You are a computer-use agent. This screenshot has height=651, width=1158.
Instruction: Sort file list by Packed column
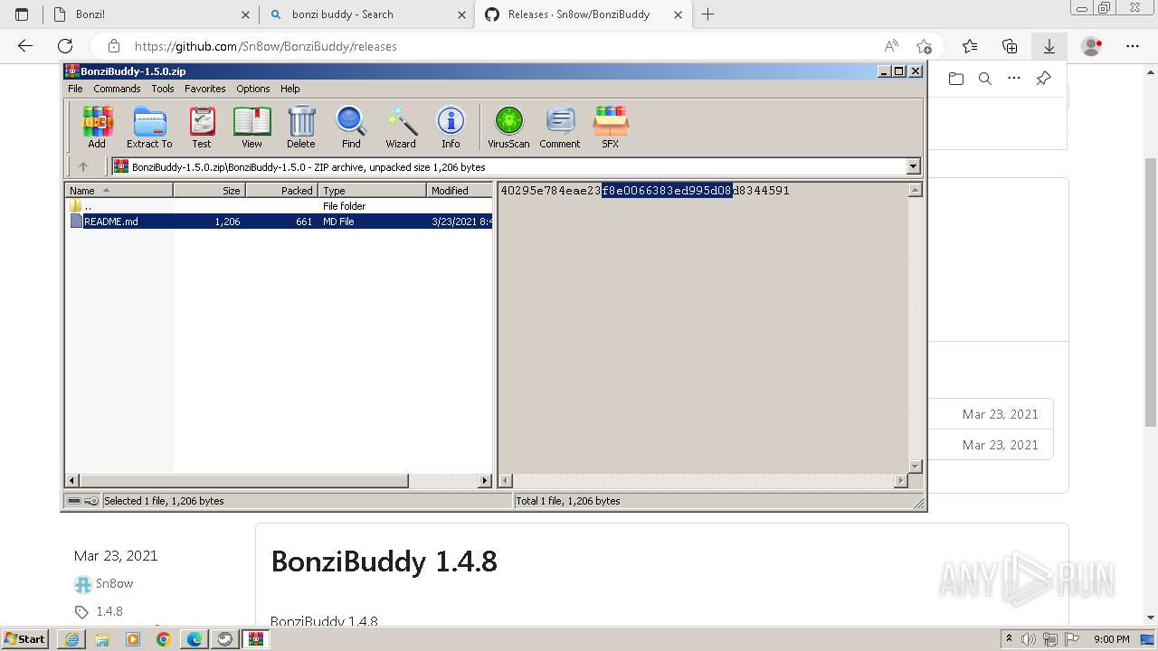click(x=281, y=191)
